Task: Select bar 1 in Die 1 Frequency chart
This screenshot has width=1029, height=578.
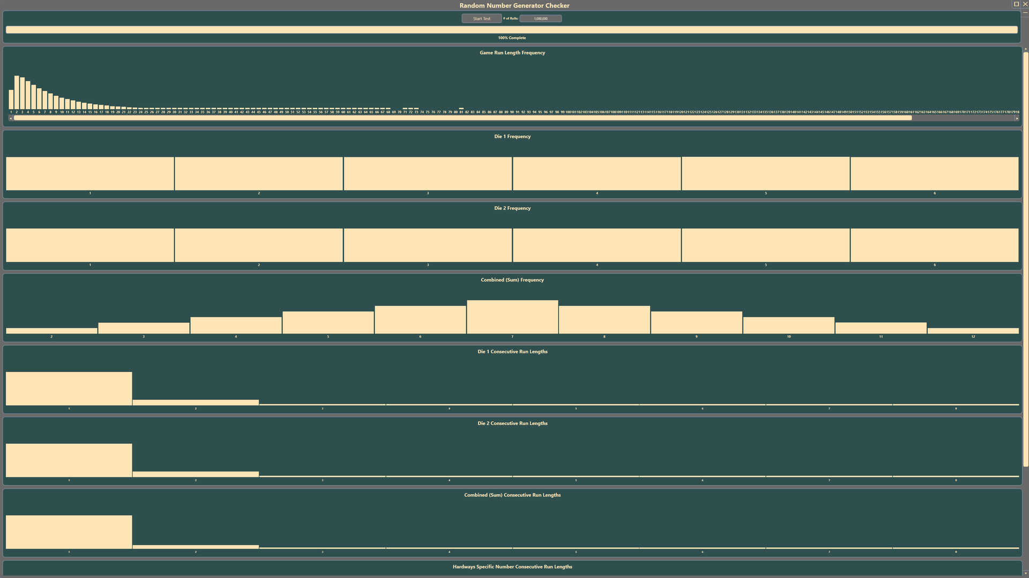Action: pyautogui.click(x=90, y=174)
